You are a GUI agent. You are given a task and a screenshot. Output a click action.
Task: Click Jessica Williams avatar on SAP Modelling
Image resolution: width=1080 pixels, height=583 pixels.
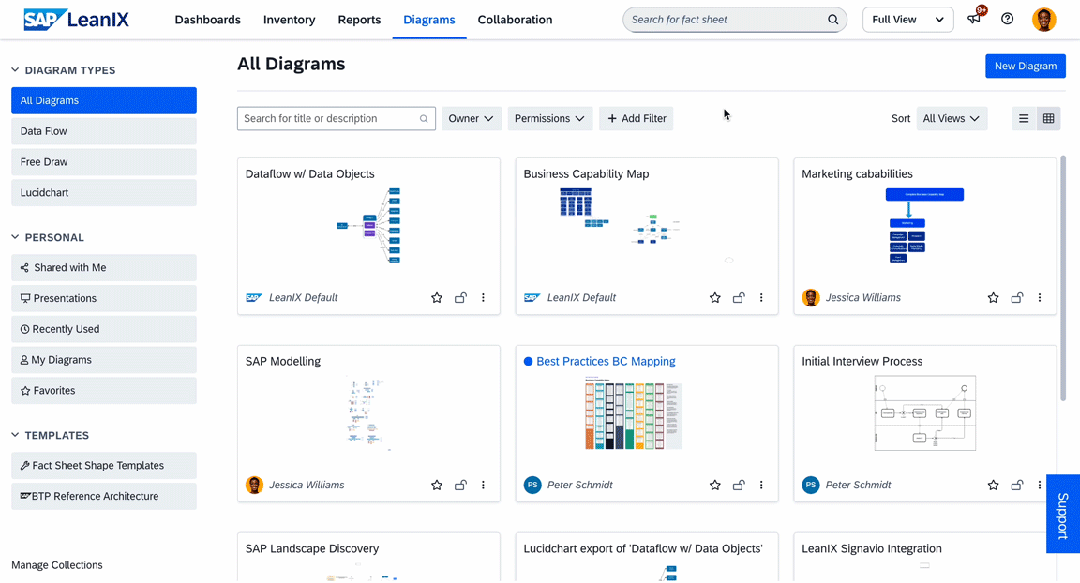pyautogui.click(x=254, y=485)
